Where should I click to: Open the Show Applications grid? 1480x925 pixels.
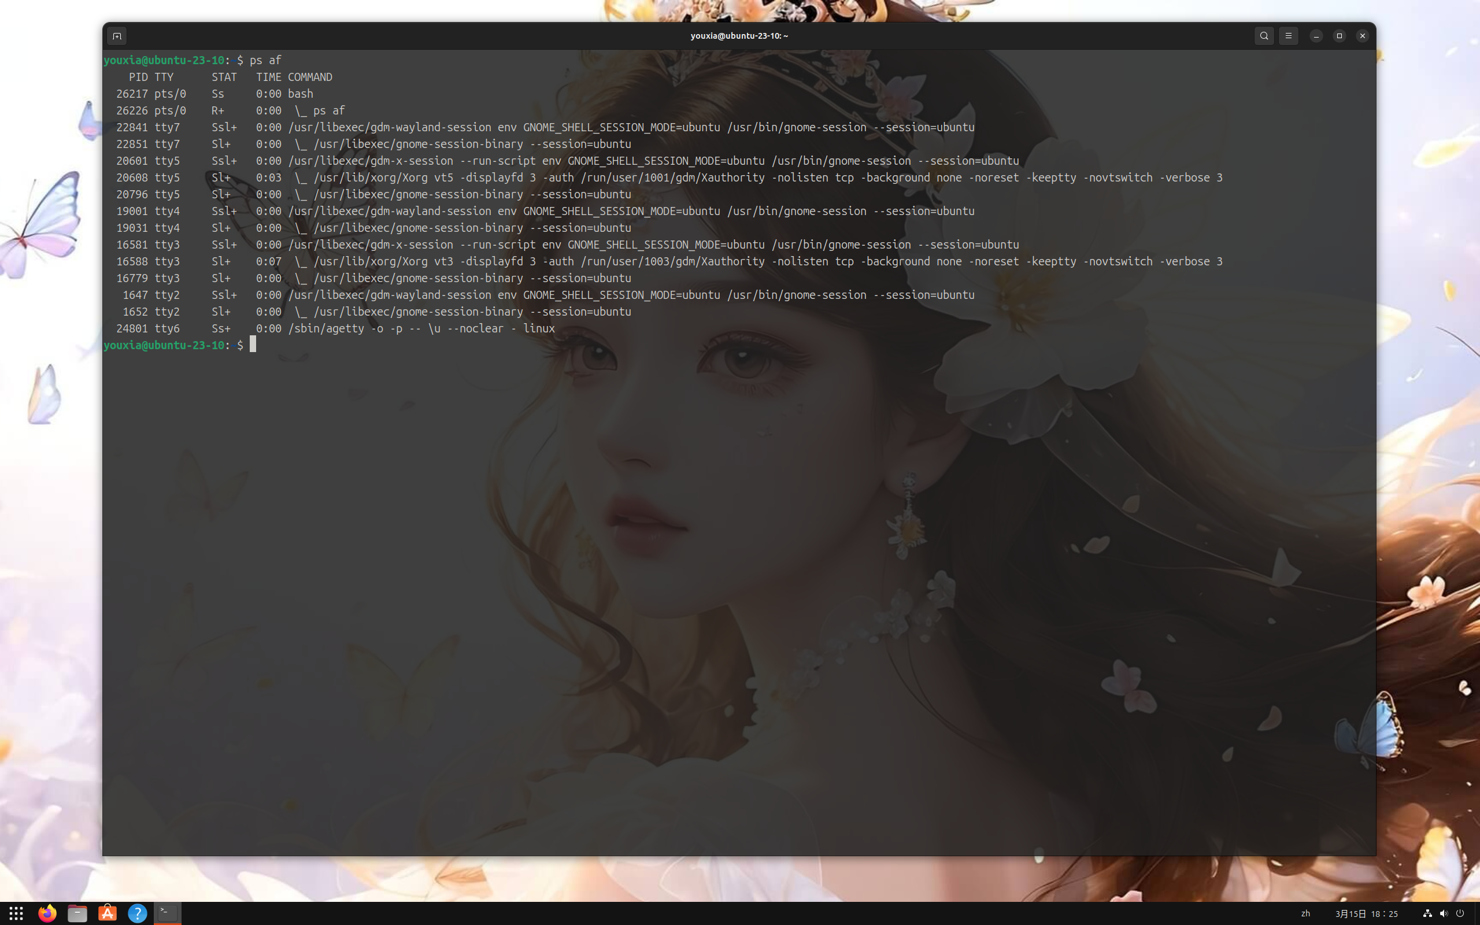tap(17, 913)
